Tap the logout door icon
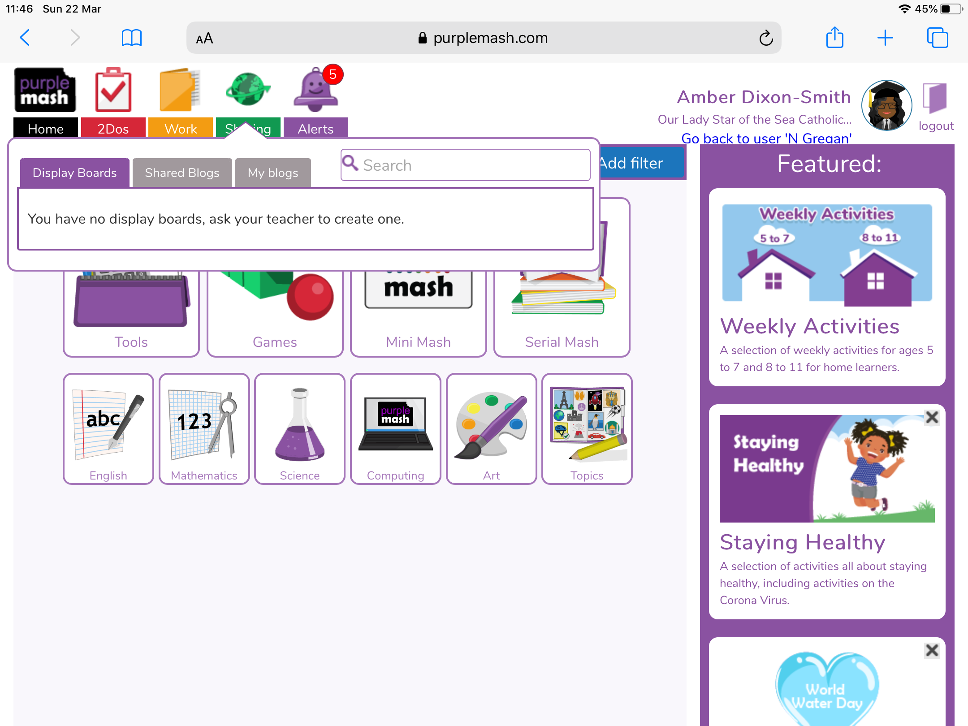This screenshot has width=968, height=726. (x=935, y=99)
